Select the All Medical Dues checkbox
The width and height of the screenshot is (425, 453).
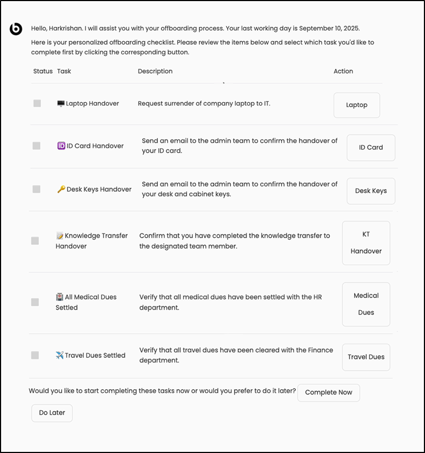[x=35, y=302]
